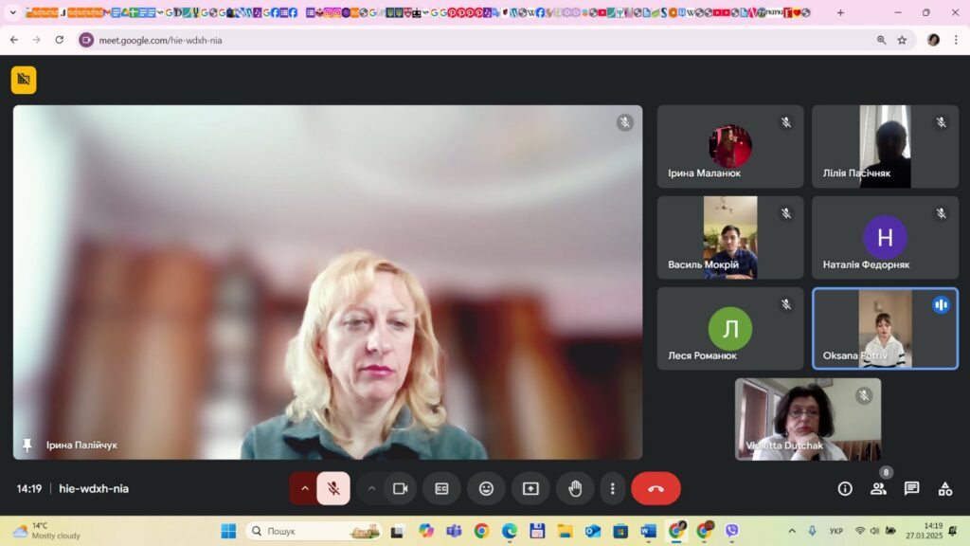Open the send a reaction emoji panel
970x546 pixels.
point(486,488)
